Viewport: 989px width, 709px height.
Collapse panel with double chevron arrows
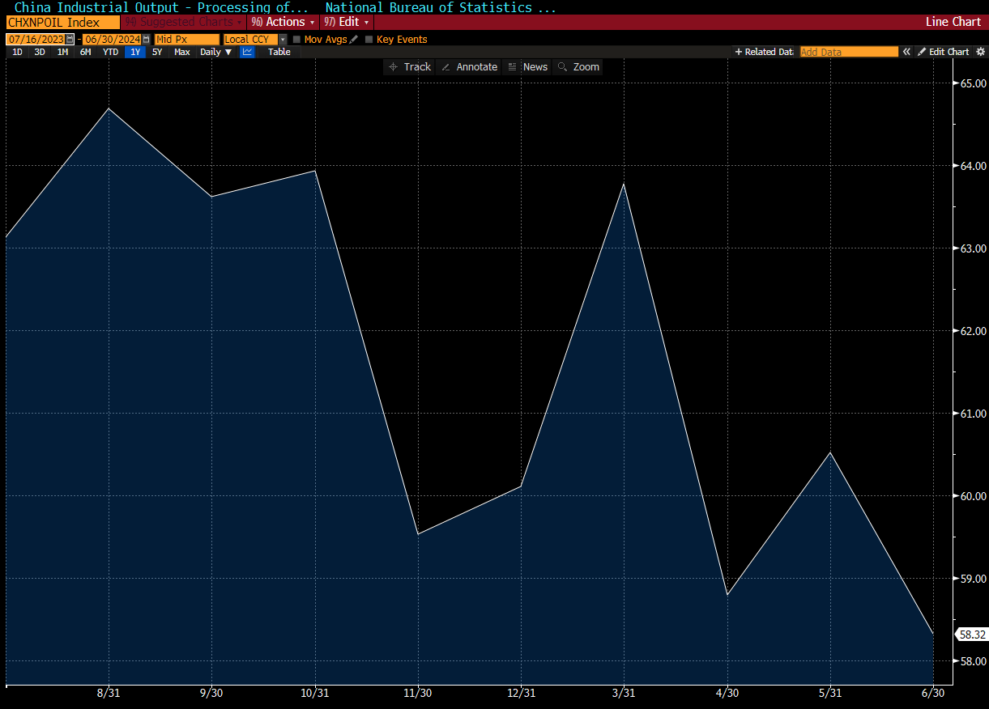907,52
